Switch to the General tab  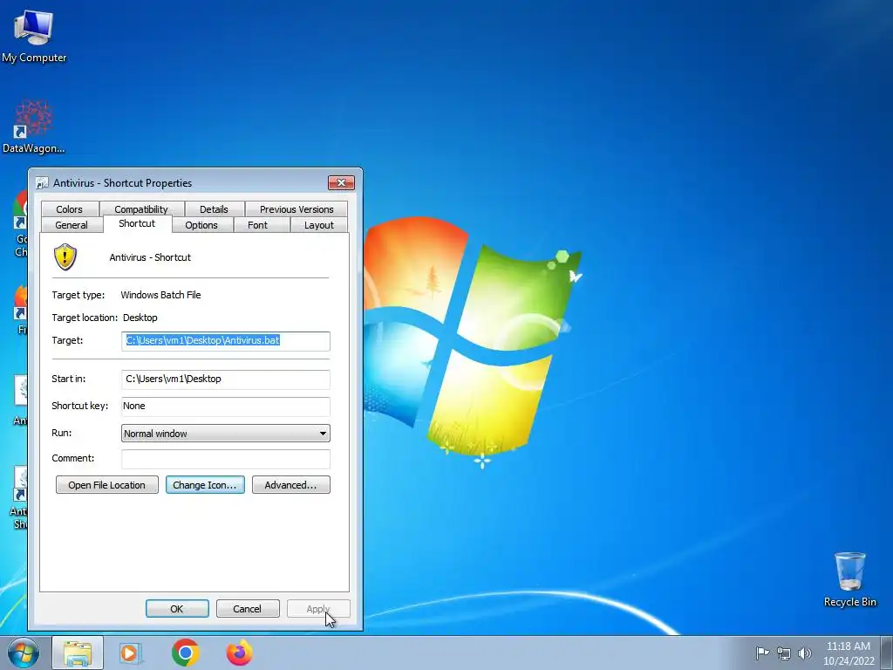pyautogui.click(x=72, y=225)
